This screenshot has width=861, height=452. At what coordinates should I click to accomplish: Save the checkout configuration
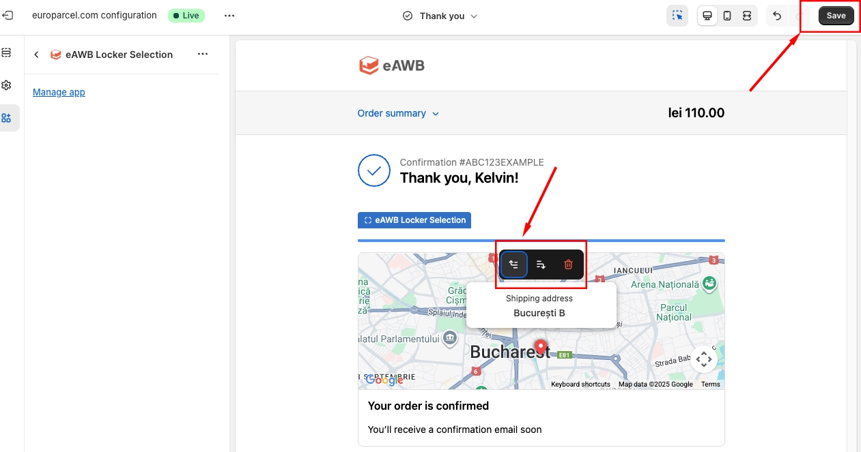(836, 16)
